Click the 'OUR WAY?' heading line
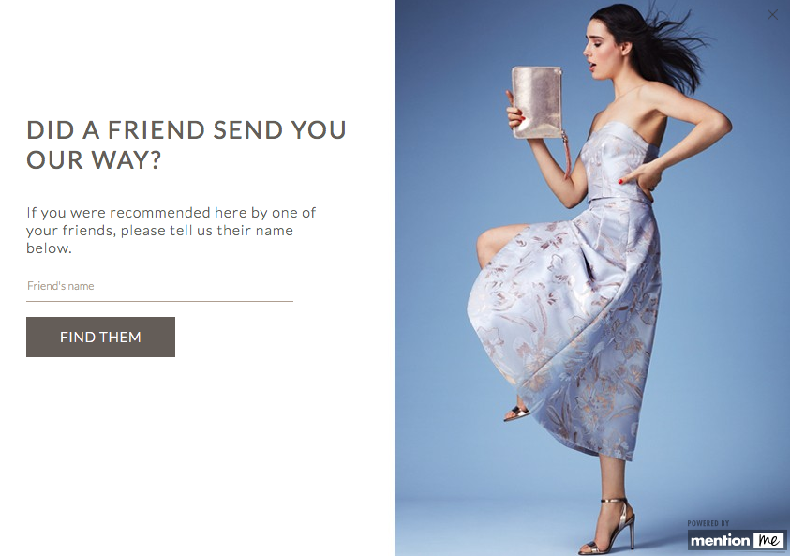Image resolution: width=790 pixels, height=556 pixels. 94,159
